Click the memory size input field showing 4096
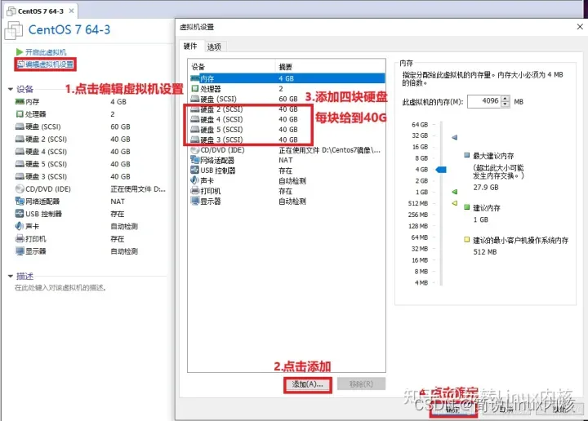The image size is (588, 421). click(x=484, y=101)
